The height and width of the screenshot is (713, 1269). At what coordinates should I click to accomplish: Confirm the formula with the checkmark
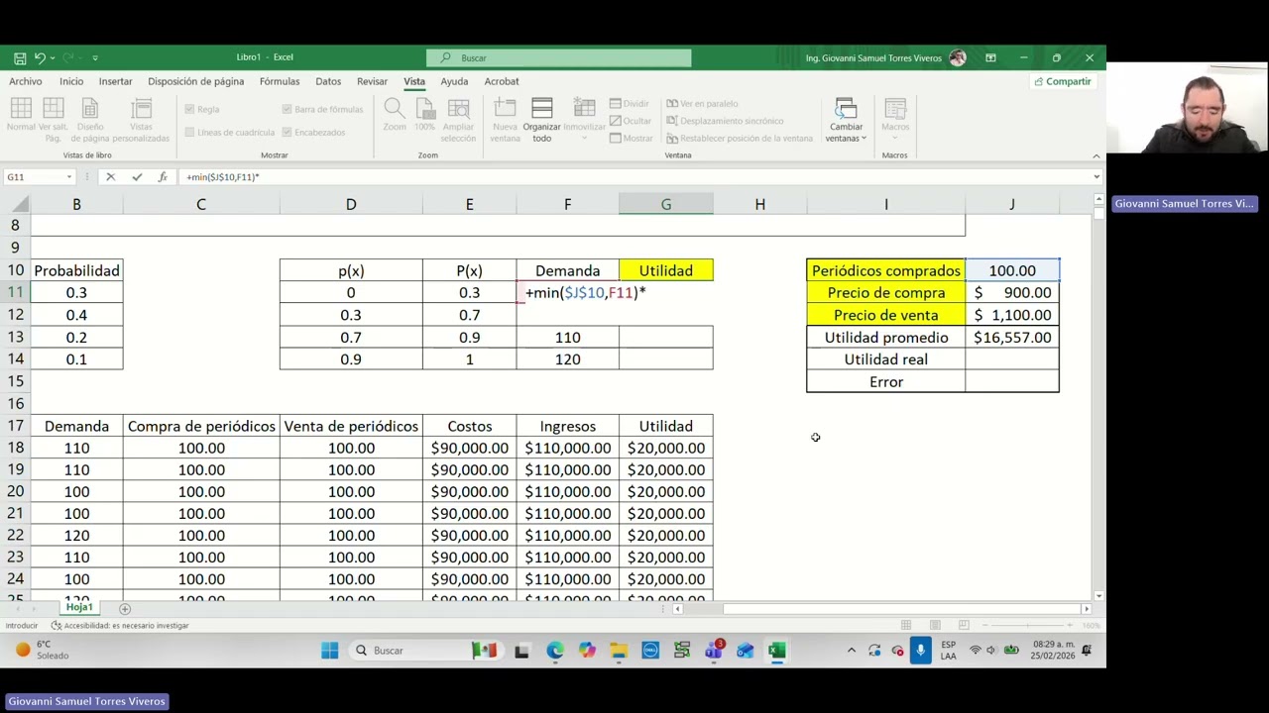pyautogui.click(x=137, y=177)
